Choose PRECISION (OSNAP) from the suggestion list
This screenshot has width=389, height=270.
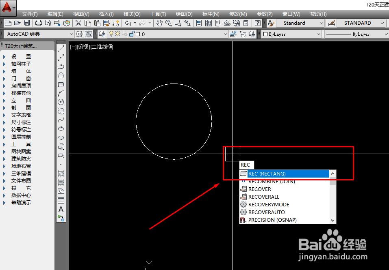[x=285, y=220]
